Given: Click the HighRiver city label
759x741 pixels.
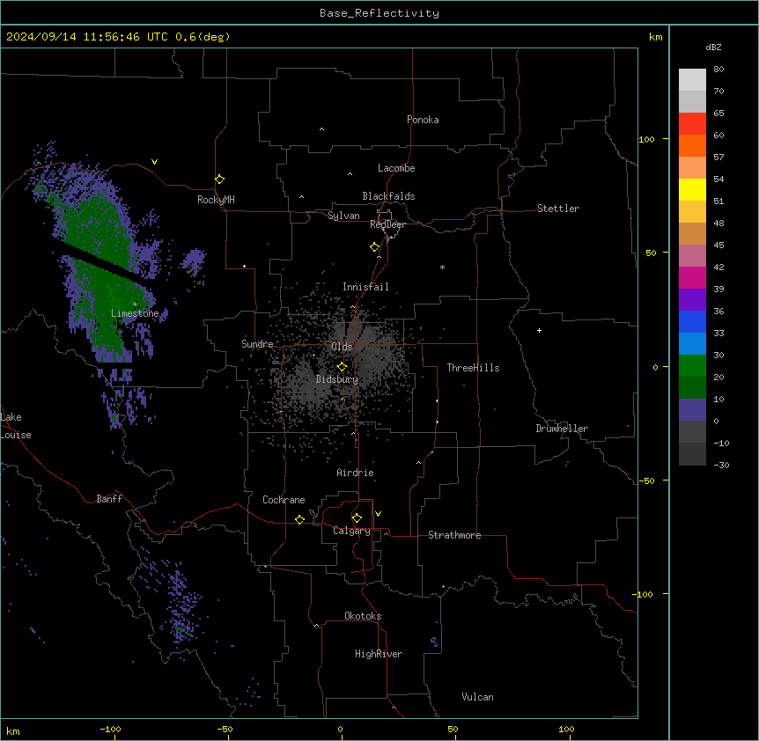Looking at the screenshot, I should tap(379, 654).
